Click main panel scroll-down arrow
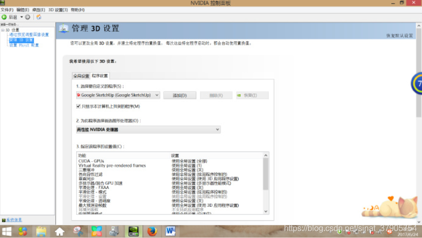422x238 pixels. pos(419,222)
